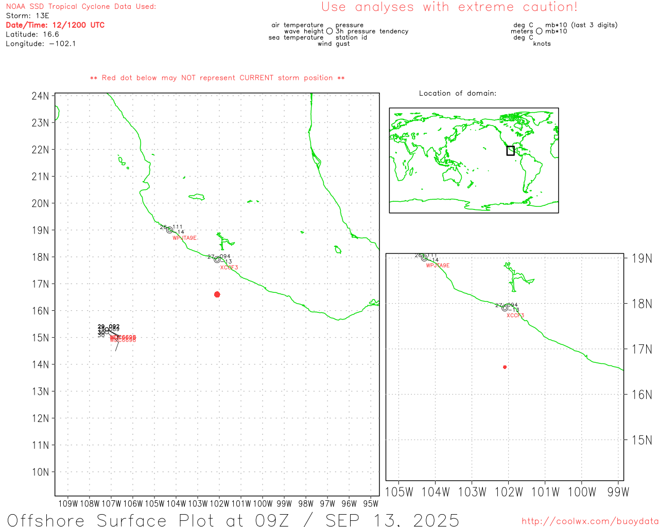The width and height of the screenshot is (659, 527).
Task: Click the 98W longitude label
Action: coord(306,504)
